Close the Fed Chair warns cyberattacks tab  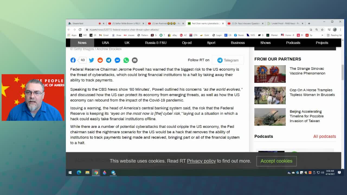point(223,24)
